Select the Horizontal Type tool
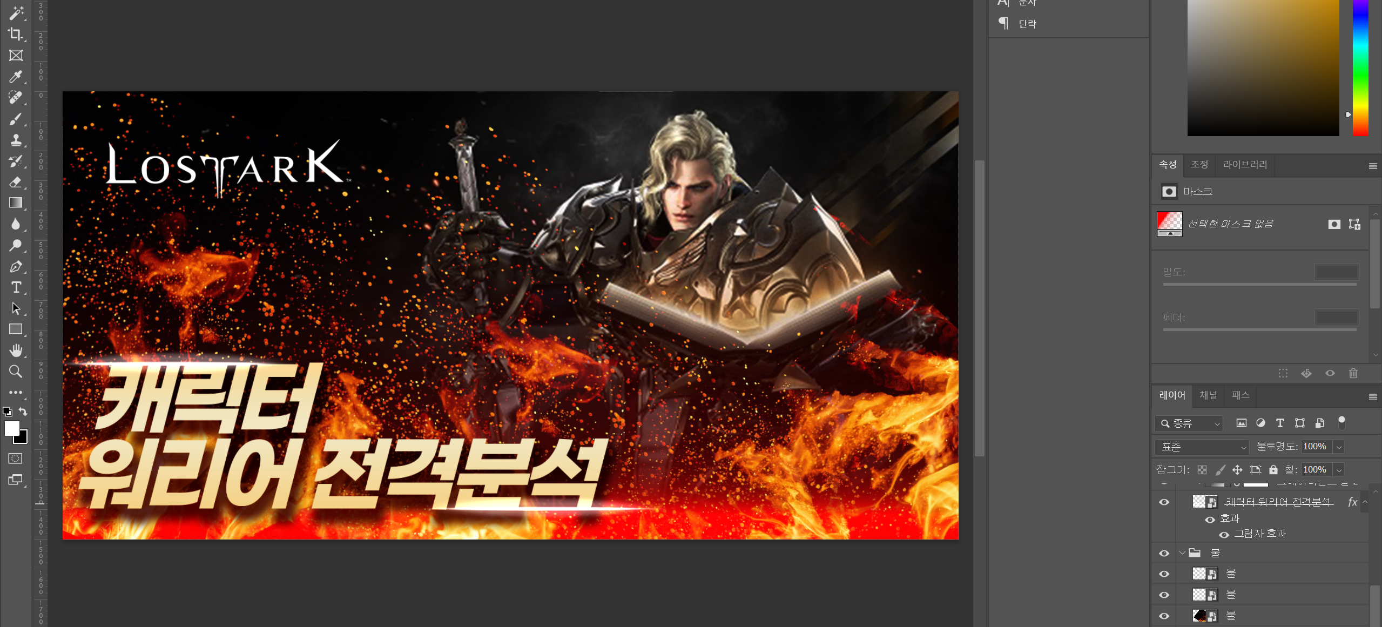Screen dimensions: 1382x627 16,287
